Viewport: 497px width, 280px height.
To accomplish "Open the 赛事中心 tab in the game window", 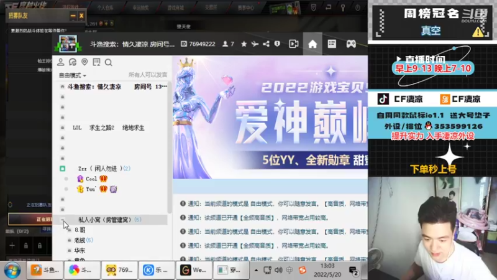I will [246, 7].
